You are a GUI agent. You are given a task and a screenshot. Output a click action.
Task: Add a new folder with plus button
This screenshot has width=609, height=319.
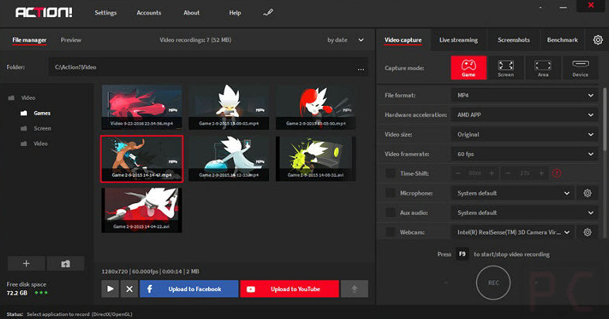26,263
